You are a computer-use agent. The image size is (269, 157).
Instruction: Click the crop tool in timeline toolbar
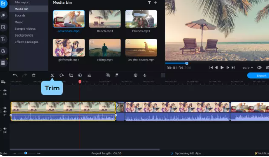[x=71, y=75]
